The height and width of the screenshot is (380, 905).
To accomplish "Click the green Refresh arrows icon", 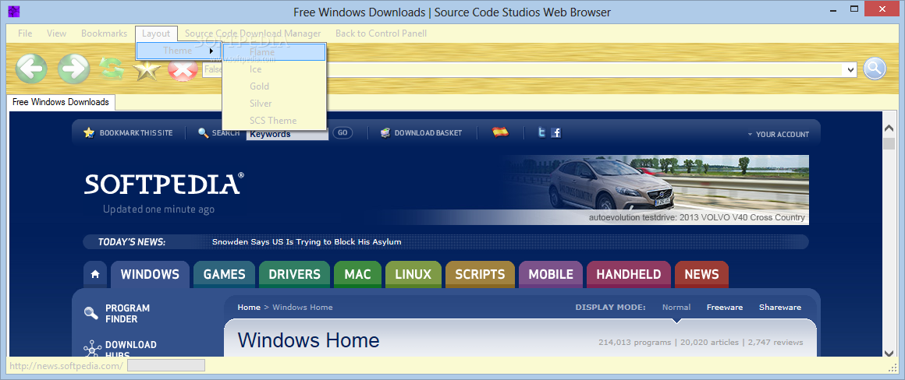I will (112, 69).
